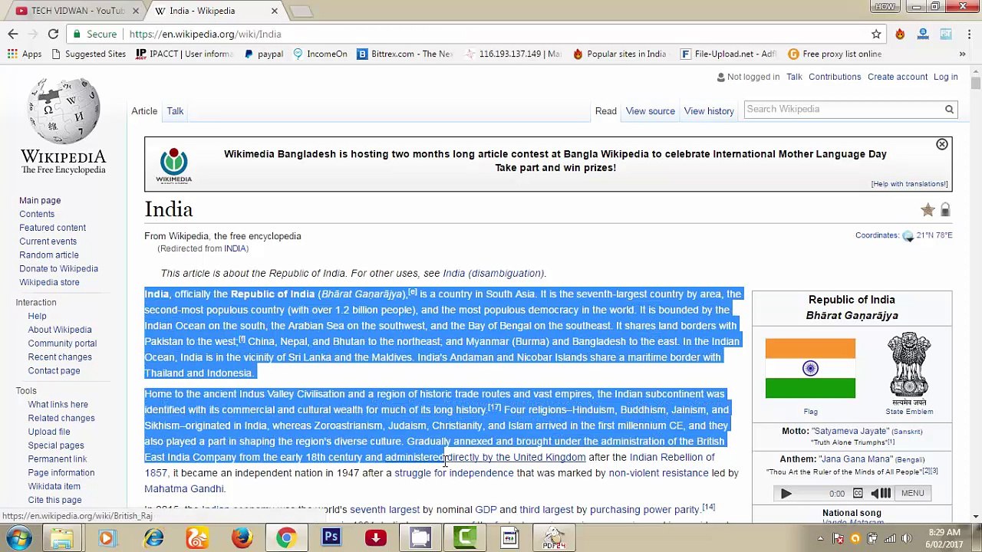The height and width of the screenshot is (552, 982).
Task: Open PDF24 from the taskbar
Action: click(x=554, y=538)
